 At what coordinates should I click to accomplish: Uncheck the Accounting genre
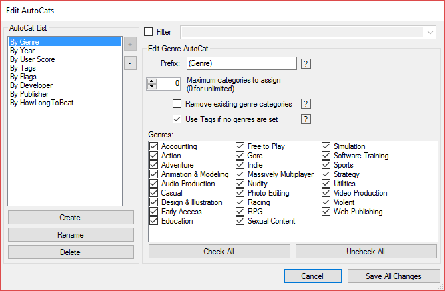click(x=154, y=146)
